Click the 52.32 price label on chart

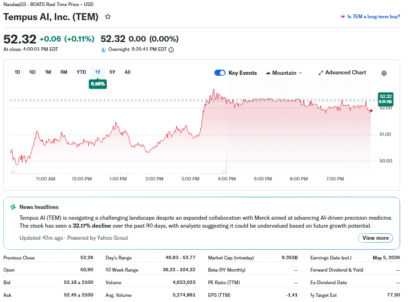pos(386,99)
